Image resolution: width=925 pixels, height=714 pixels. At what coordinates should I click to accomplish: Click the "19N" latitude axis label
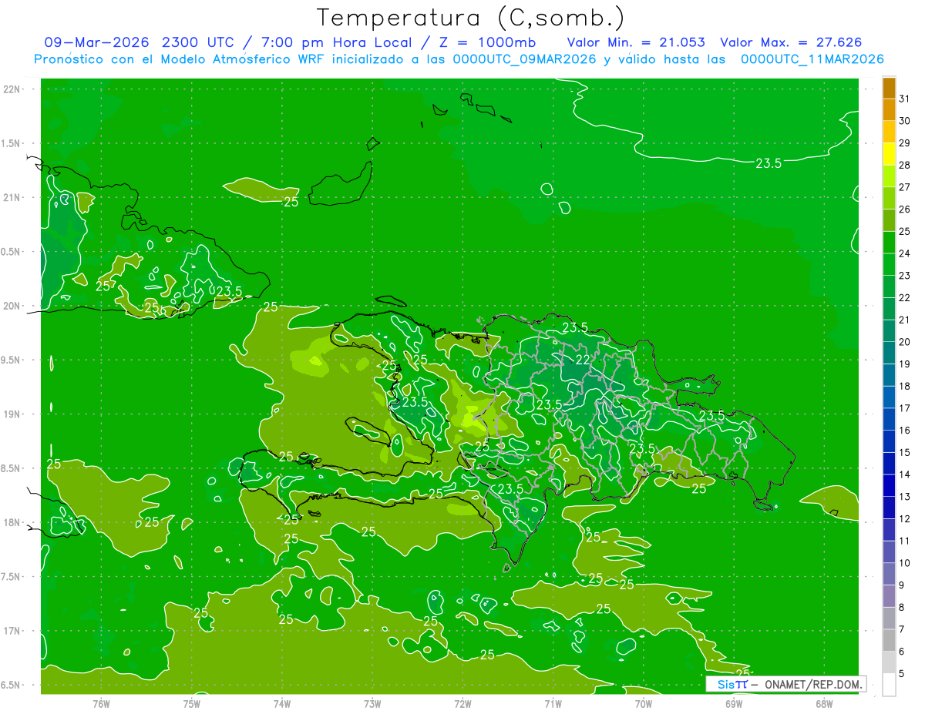[12, 414]
